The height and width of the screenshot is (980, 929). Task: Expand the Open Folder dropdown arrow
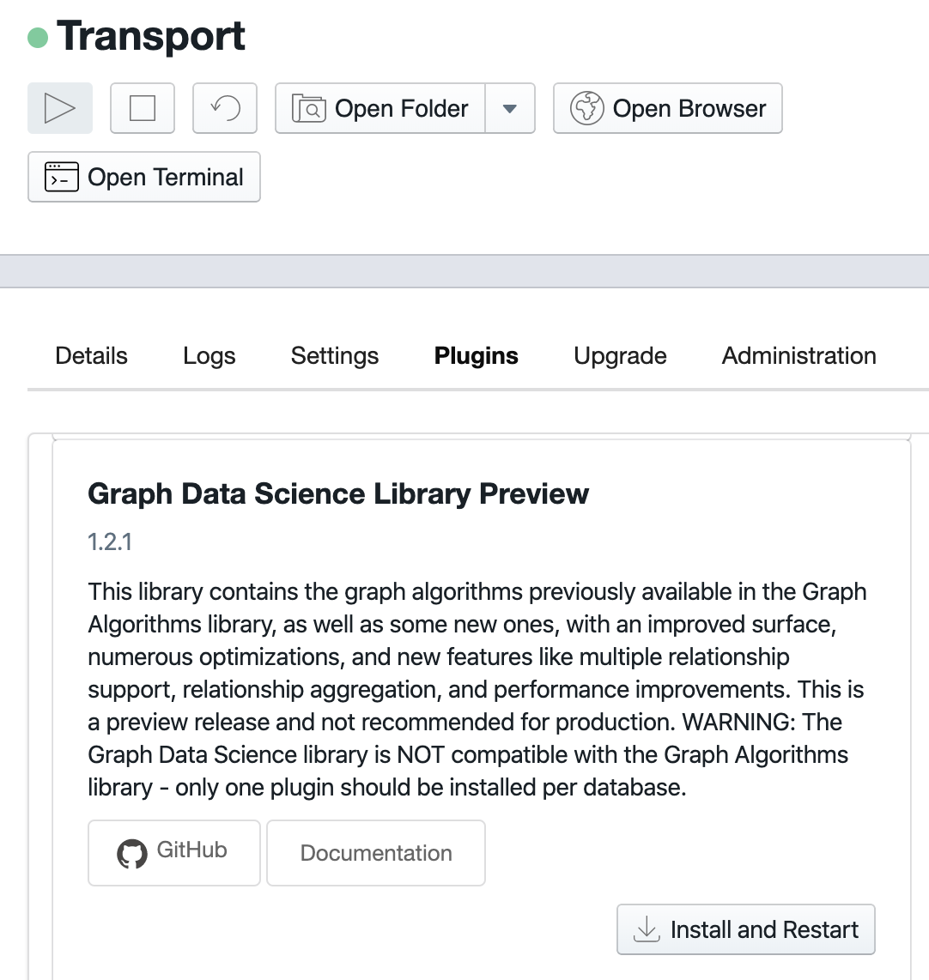pos(510,108)
